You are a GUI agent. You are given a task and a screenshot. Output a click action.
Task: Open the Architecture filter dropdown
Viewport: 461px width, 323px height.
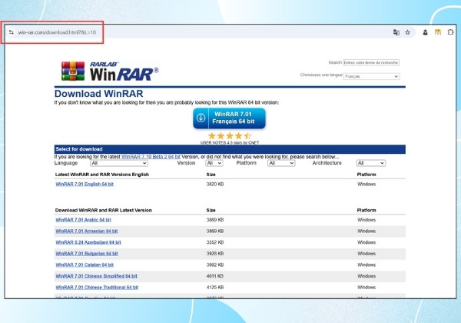point(371,163)
